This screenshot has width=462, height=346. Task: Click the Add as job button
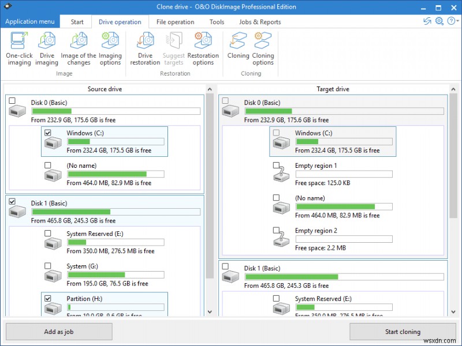(59, 332)
